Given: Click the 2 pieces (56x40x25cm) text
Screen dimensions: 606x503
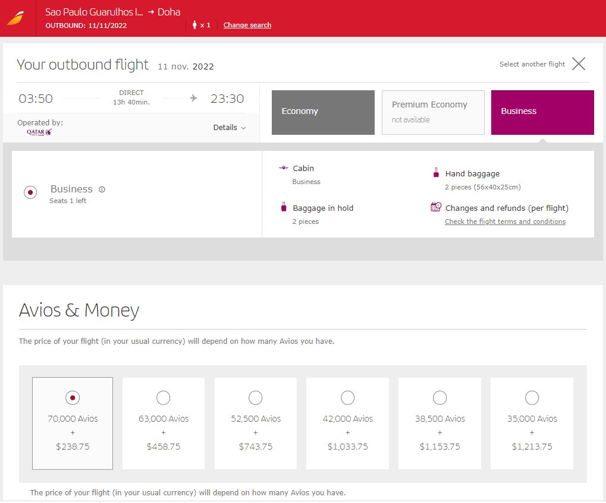Looking at the screenshot, I should pos(483,187).
